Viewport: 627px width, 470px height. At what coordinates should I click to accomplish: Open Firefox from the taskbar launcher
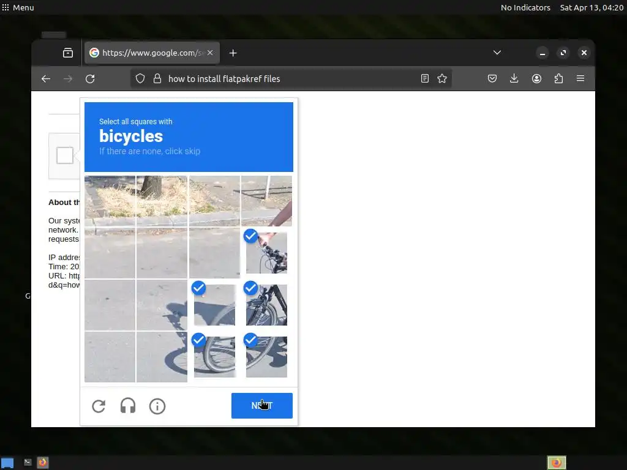(x=43, y=463)
